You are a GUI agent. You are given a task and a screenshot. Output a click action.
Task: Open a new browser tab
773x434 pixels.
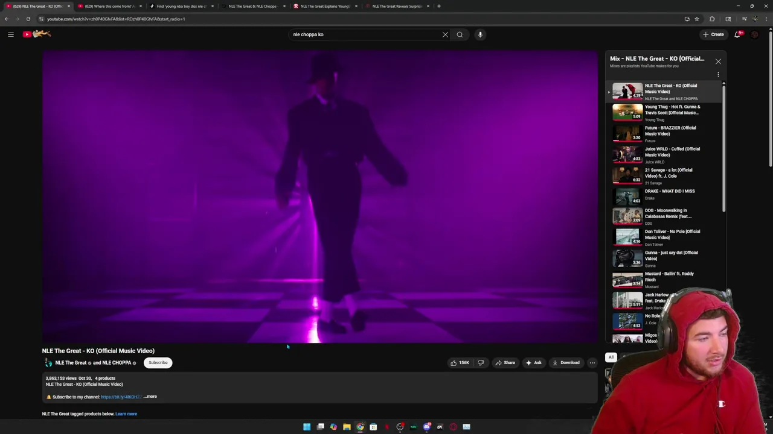tap(438, 6)
